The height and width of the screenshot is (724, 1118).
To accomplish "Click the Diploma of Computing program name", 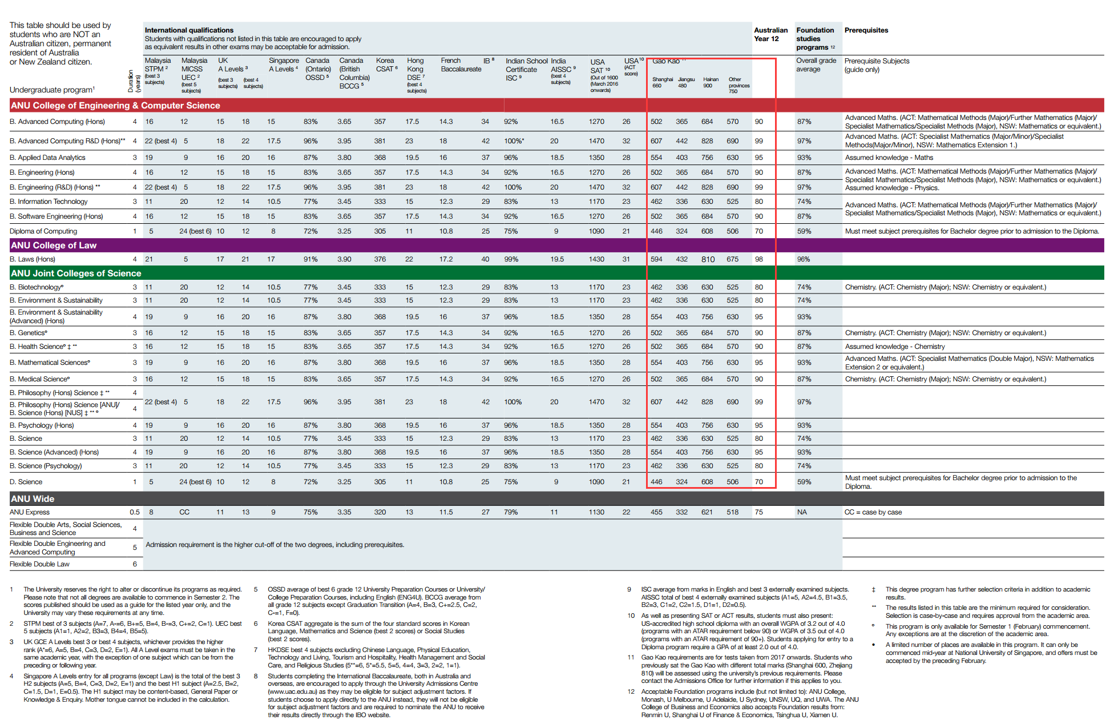I will 43,231.
